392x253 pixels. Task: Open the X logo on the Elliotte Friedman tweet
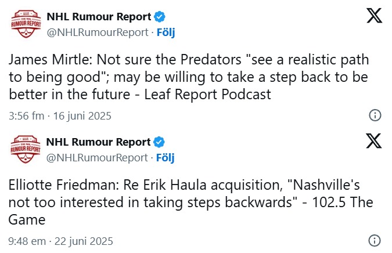tap(374, 141)
